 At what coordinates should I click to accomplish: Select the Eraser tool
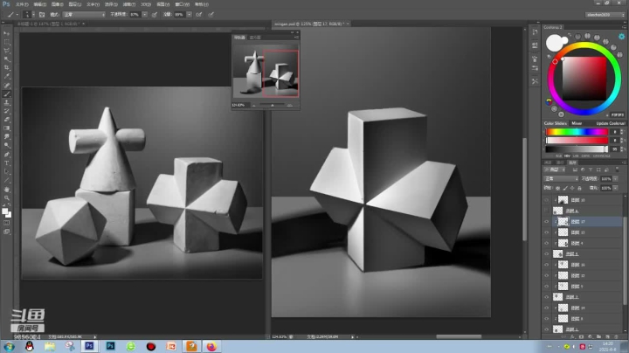coord(7,120)
